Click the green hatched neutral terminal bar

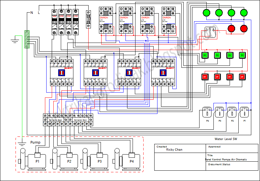[27, 39]
